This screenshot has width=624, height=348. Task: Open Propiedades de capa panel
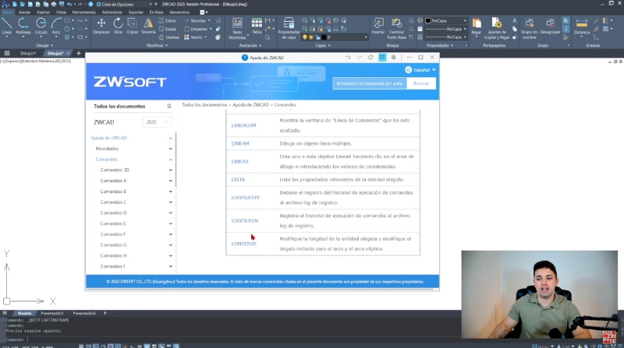(x=289, y=26)
